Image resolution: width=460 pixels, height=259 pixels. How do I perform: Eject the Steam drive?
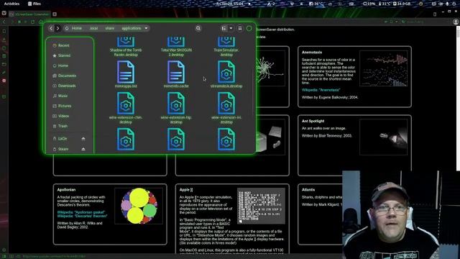(x=83, y=149)
